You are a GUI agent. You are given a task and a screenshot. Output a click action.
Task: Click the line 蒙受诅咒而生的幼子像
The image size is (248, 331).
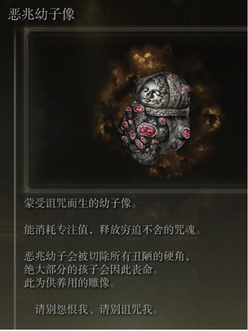coord(80,204)
